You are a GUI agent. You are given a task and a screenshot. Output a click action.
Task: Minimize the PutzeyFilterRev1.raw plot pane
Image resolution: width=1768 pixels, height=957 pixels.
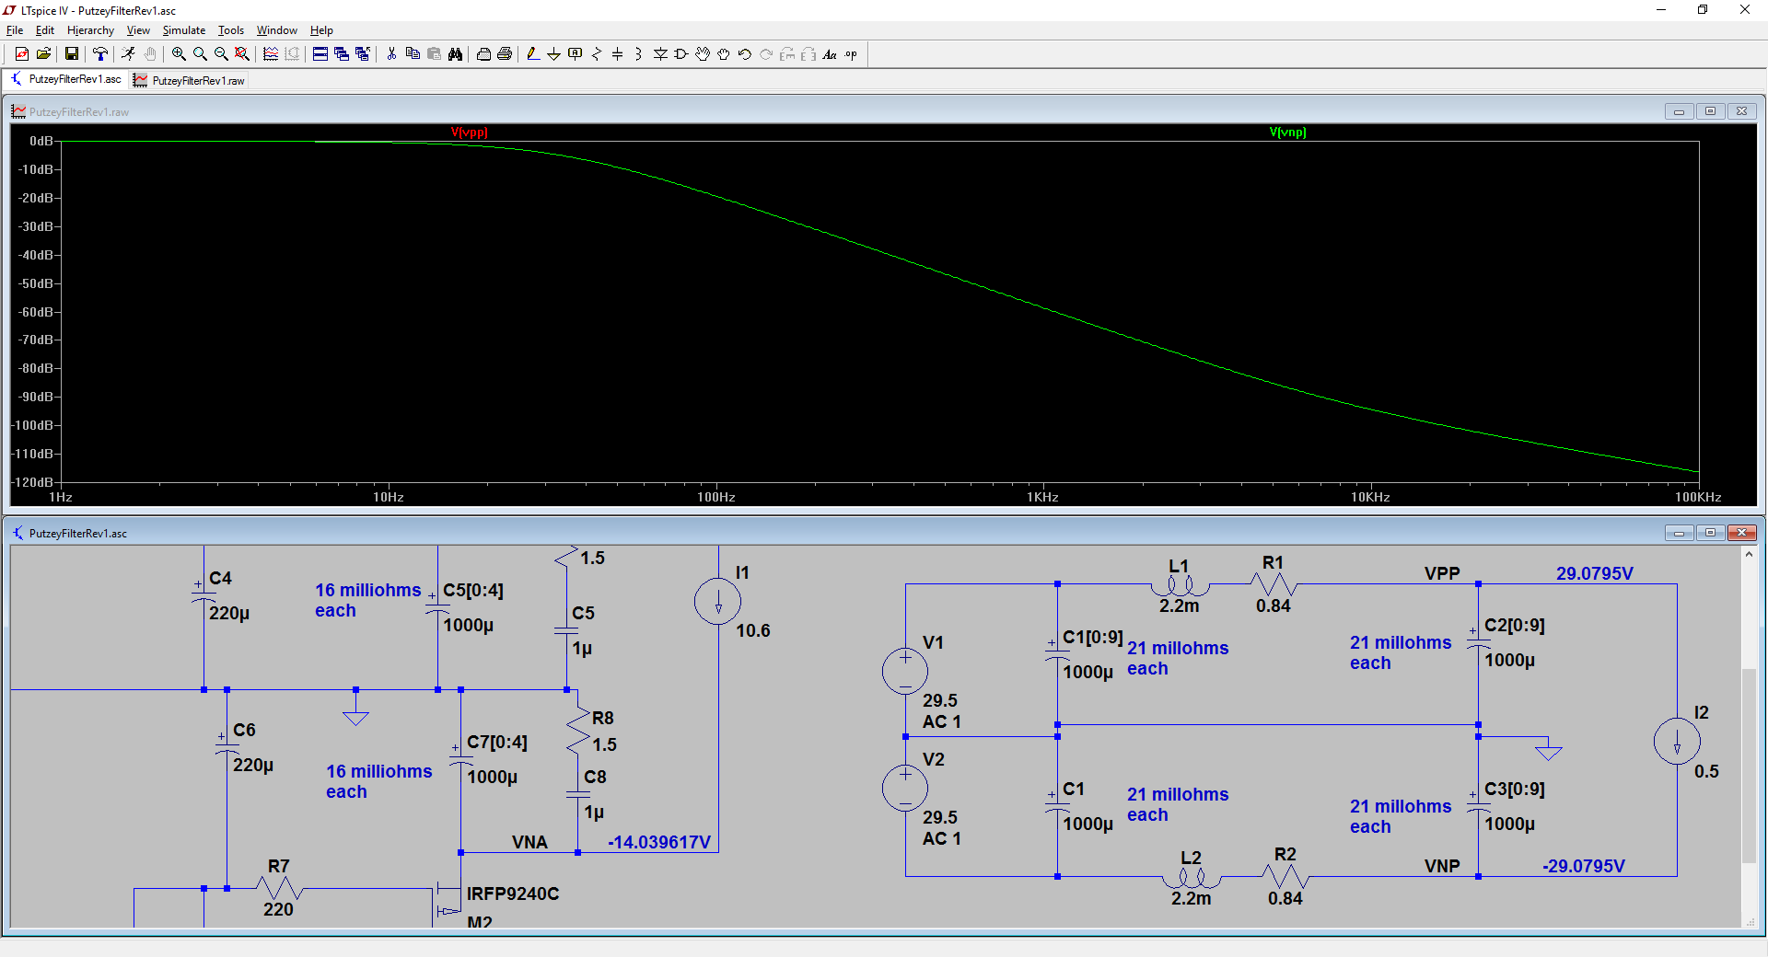point(1679,111)
